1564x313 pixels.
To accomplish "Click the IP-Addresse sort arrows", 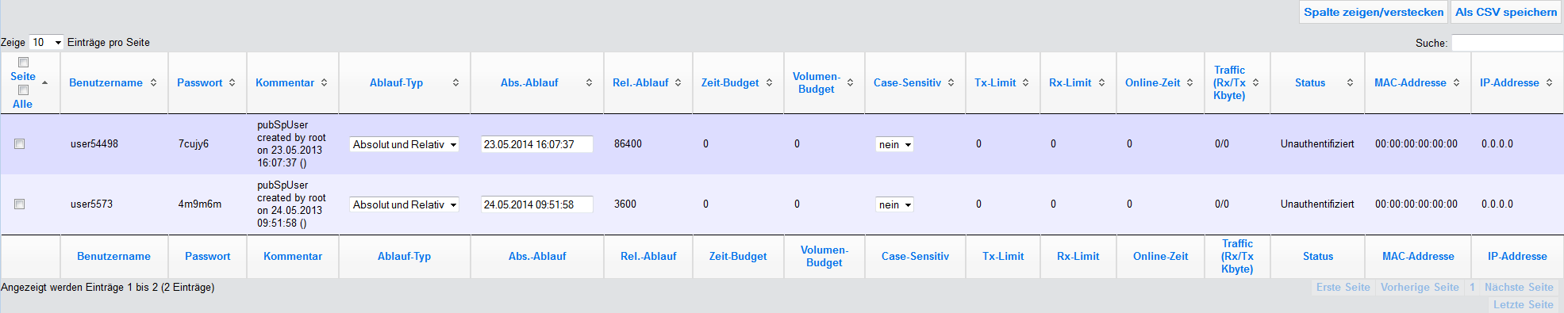I will click(x=1549, y=82).
